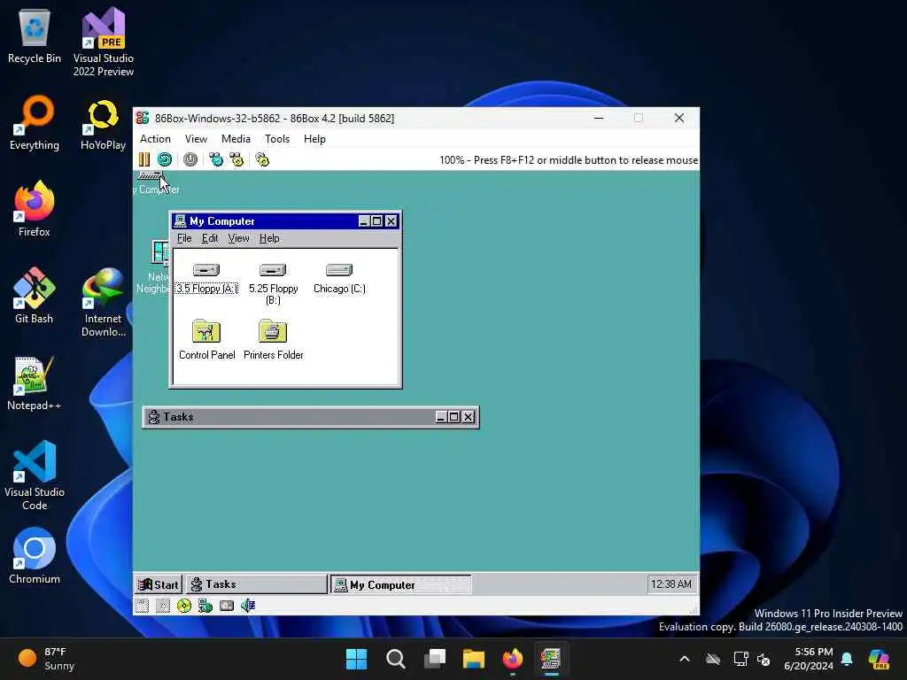Open Task View on taskbar
This screenshot has width=907, height=680.
point(434,659)
